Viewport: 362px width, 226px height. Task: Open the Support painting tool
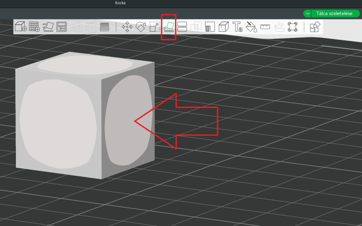click(210, 27)
